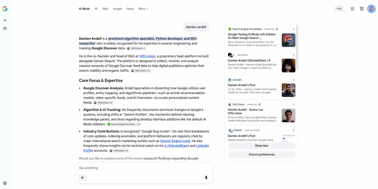The image size is (378, 189).
Task: Switch to Web tab
Action: 105,9
